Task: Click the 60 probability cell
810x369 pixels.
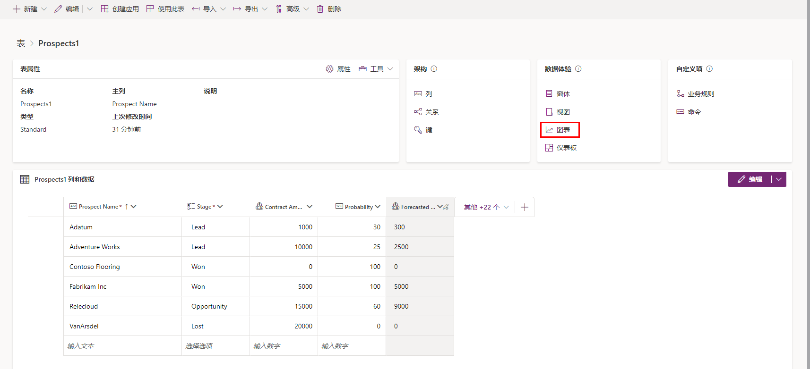Action: [352, 306]
